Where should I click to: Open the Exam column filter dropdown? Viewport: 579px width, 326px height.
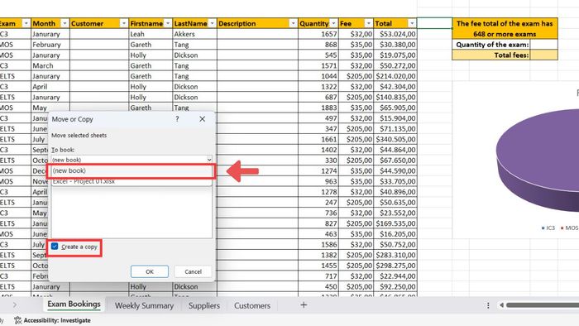[x=26, y=23]
